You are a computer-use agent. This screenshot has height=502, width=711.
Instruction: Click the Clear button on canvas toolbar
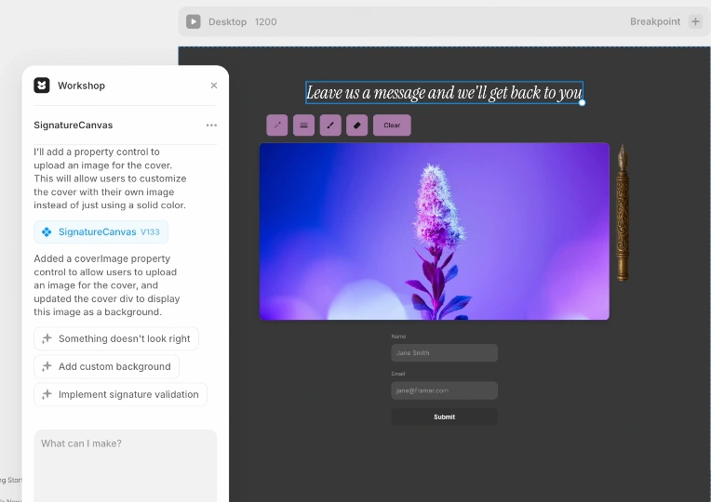tap(392, 125)
